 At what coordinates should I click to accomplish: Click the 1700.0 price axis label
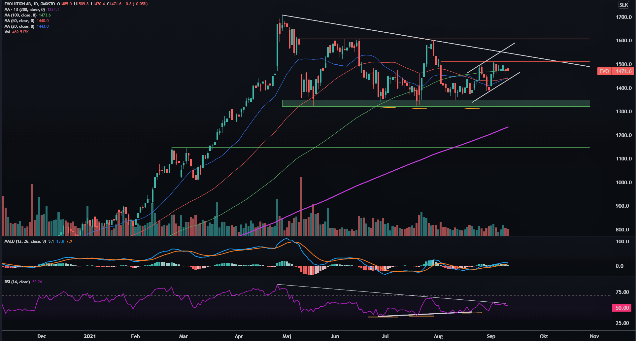tap(623, 17)
